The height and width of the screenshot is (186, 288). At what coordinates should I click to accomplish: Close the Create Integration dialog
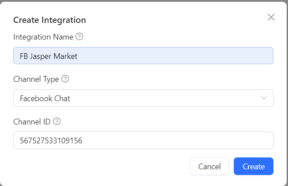pyautogui.click(x=271, y=18)
